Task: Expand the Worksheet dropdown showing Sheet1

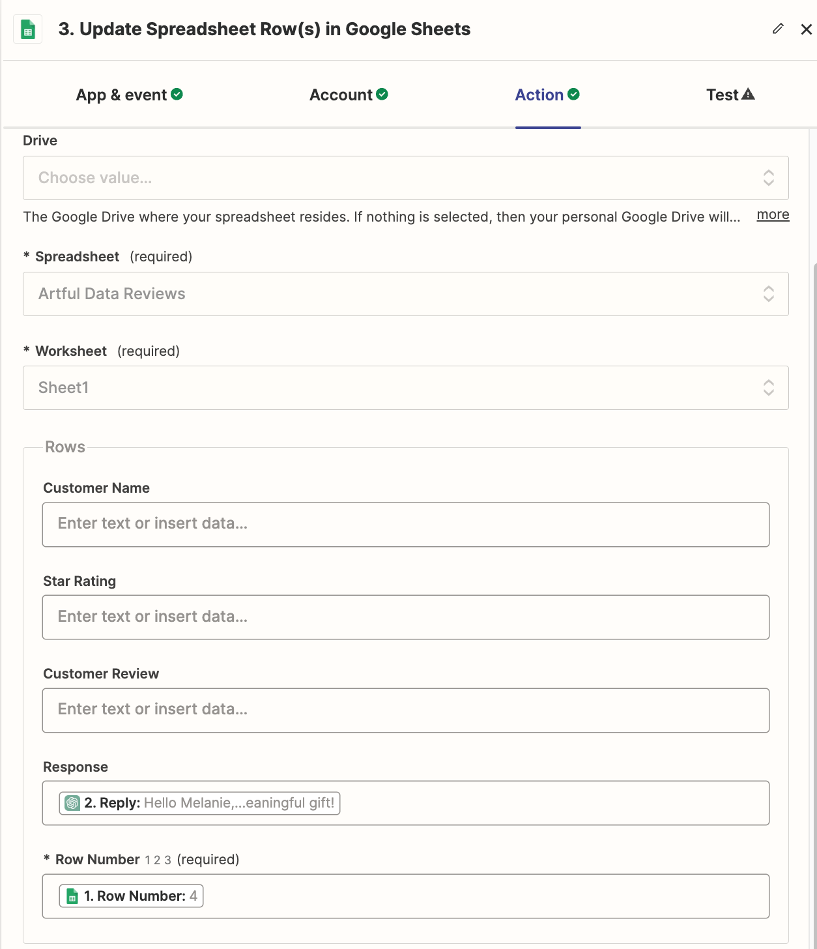Action: (x=405, y=388)
